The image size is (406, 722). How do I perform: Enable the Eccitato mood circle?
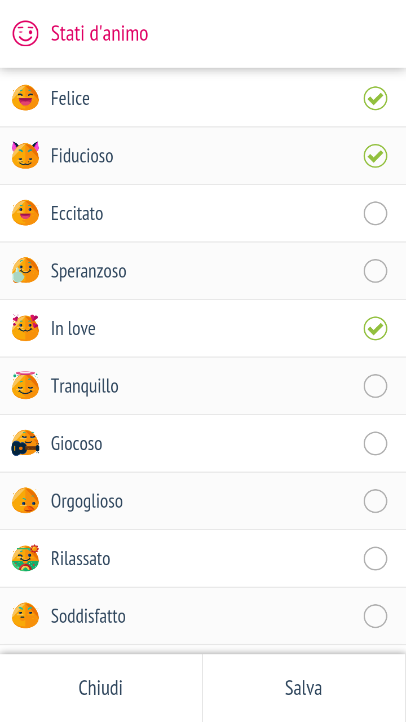point(376,213)
